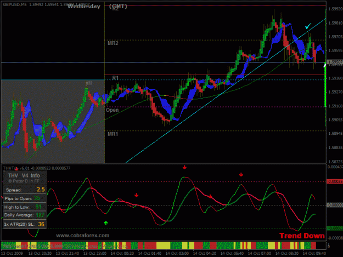Click the 1.59595 price axis label
This screenshot has height=257, width=343.
[x=335, y=50]
